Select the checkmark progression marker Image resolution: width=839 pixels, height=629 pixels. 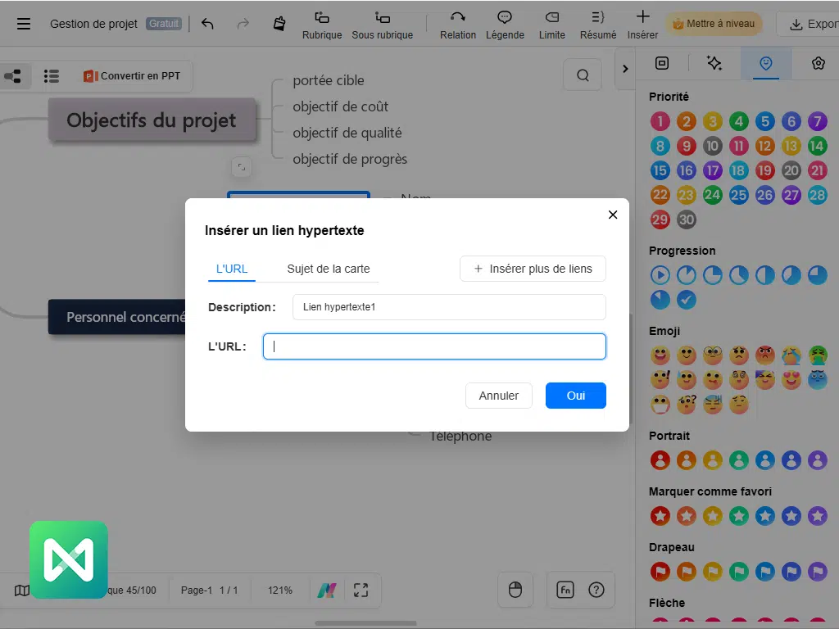687,300
